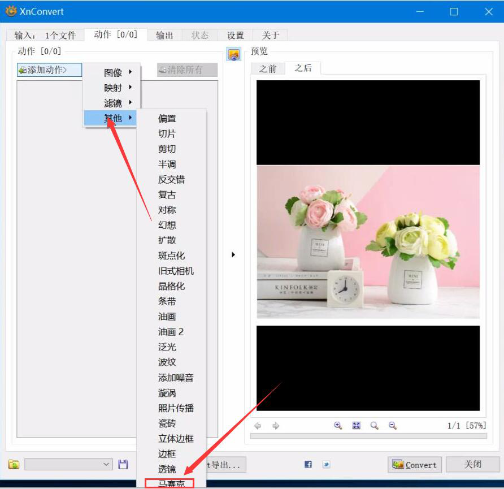Open the 关于 tab
The height and width of the screenshot is (489, 504).
click(x=270, y=35)
